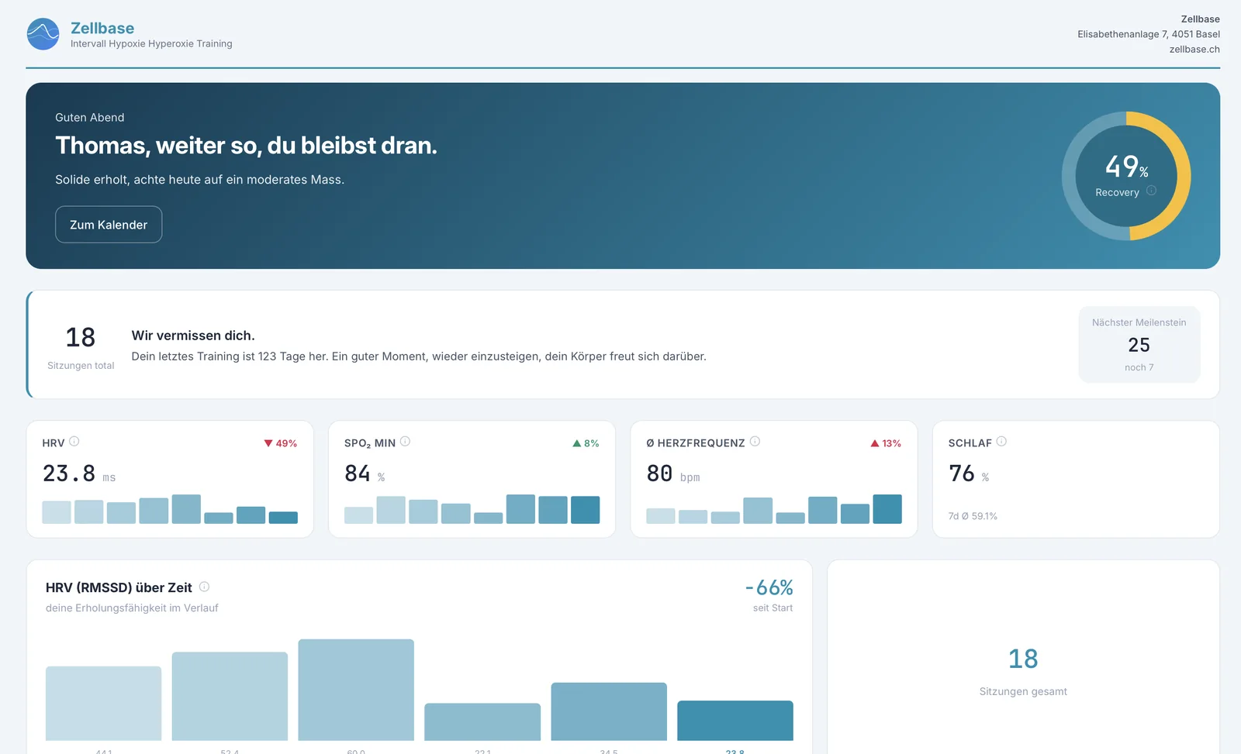Select the "Guten Abend" greeting
Viewport: 1241px width, 754px height.
click(x=90, y=118)
